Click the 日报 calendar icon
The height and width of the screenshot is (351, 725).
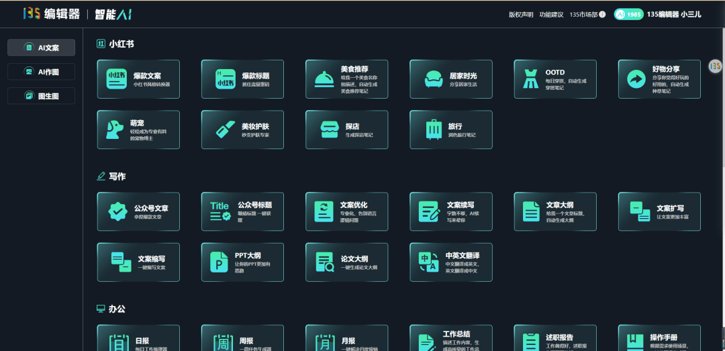click(119, 343)
